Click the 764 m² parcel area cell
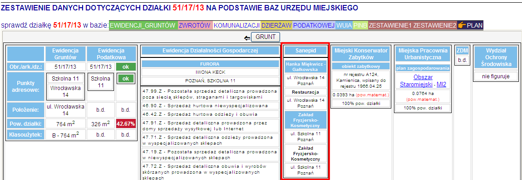Image resolution: width=522 pixels, height=180 pixels. pyautogui.click(x=65, y=123)
